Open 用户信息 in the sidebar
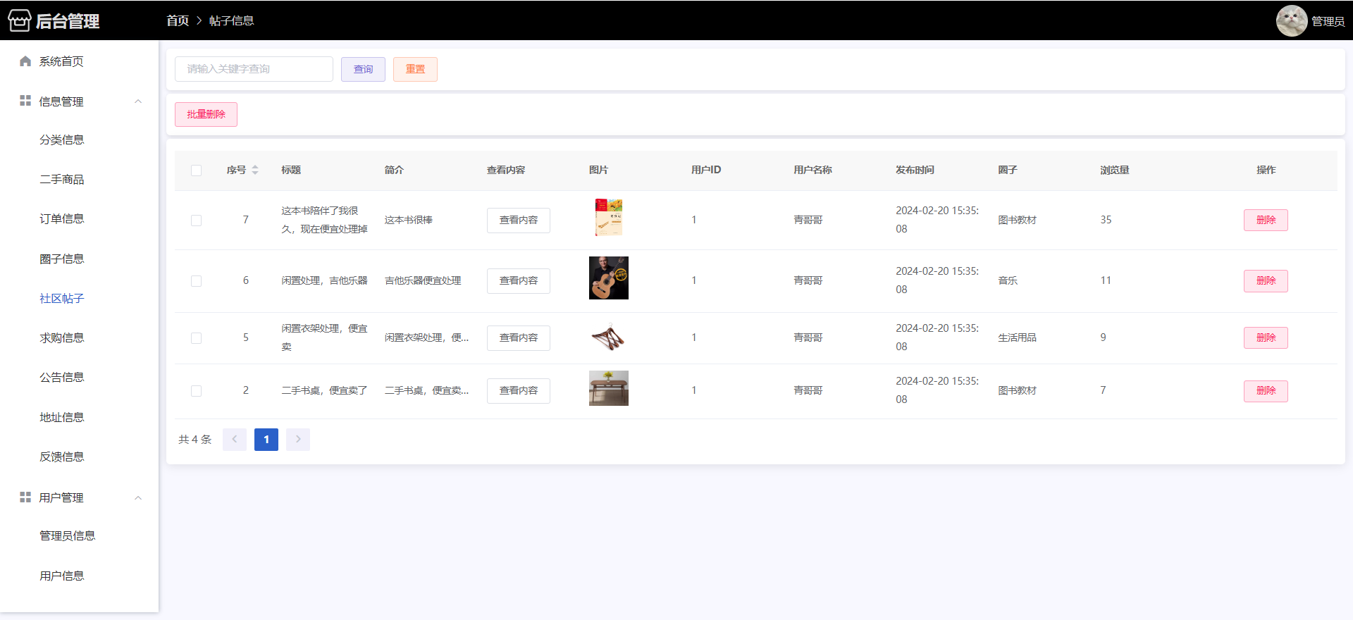 (x=62, y=576)
